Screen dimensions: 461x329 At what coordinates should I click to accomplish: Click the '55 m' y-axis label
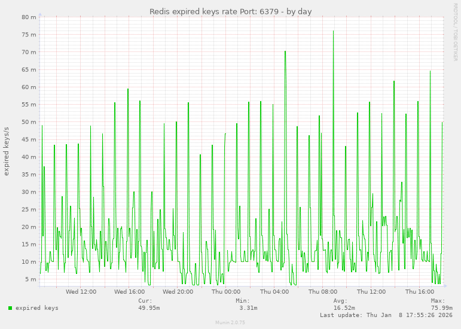[29, 104]
